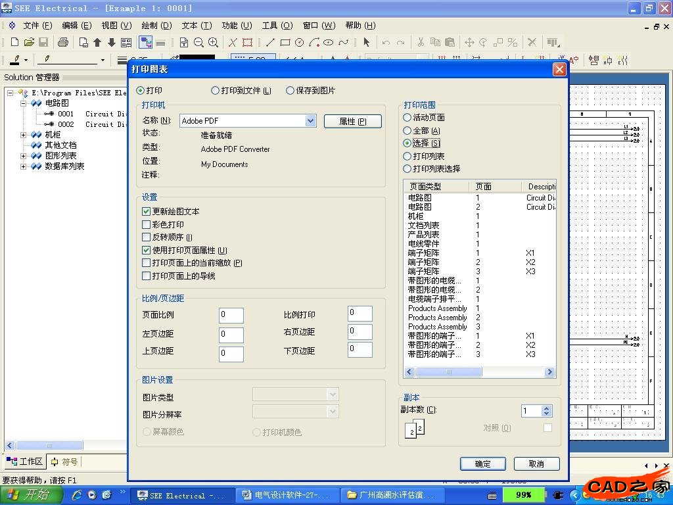Expand the 机柜 tree node
The width and height of the screenshot is (673, 505).
point(24,135)
